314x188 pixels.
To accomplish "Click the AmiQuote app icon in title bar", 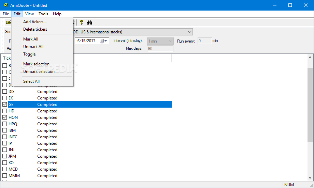I will [x=5, y=5].
